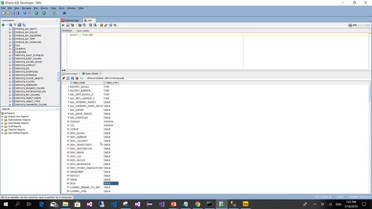Print the query results with the printer icon
Screen dimensions: 372x209
(x=68, y=78)
